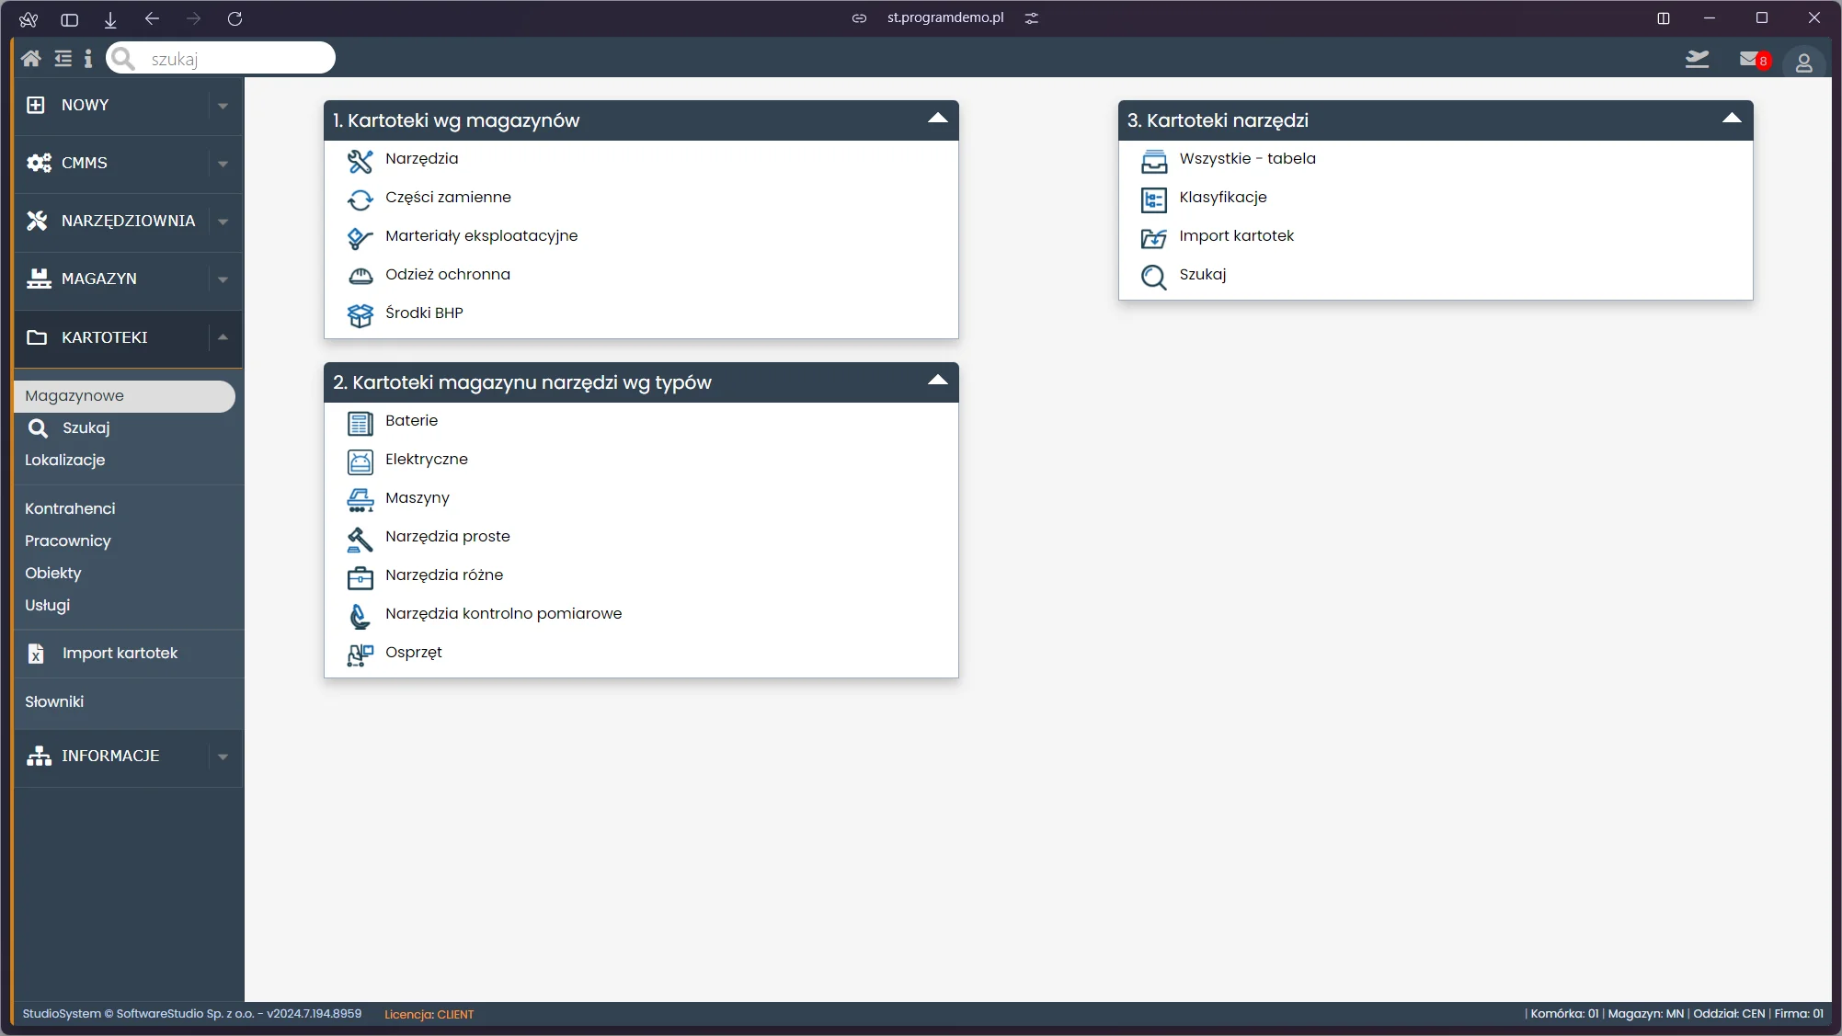Expand the NOWY menu arrow

pyautogui.click(x=223, y=106)
